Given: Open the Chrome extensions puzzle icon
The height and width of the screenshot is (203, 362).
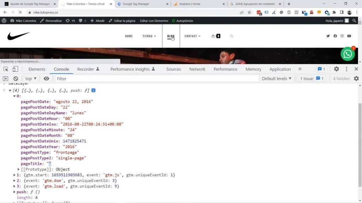Looking at the screenshot, I should point(334,12).
